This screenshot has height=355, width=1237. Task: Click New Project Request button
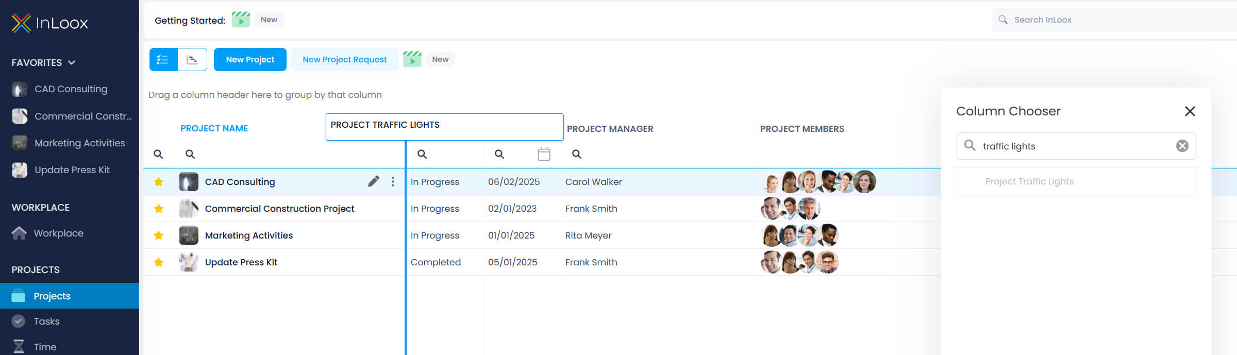tap(344, 60)
